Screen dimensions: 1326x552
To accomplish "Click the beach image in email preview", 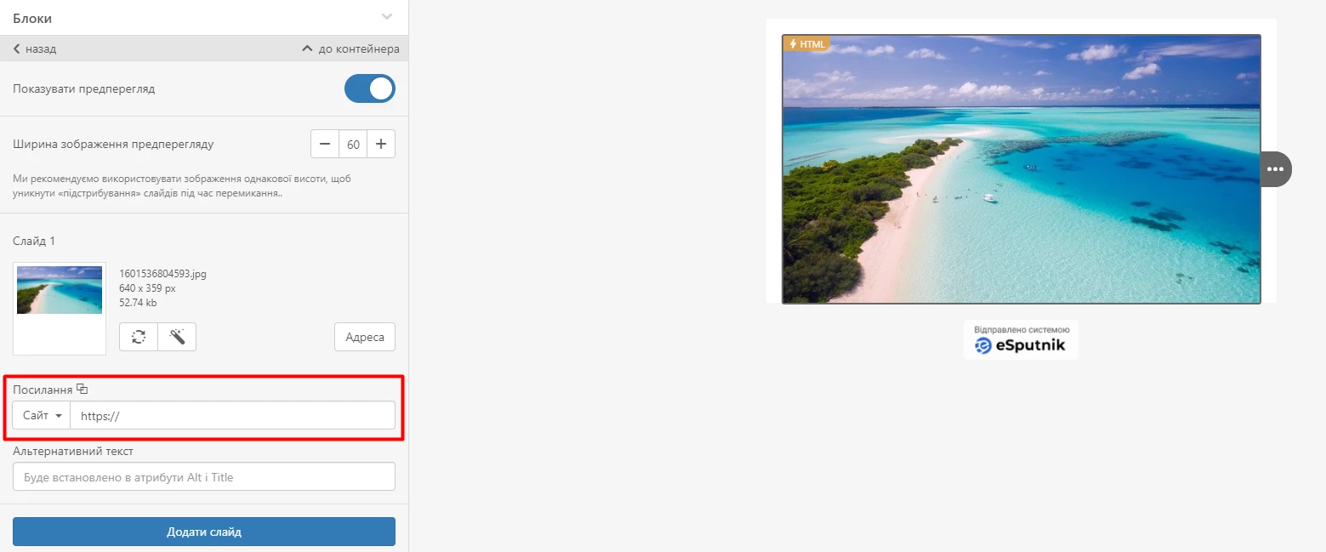I will (x=1021, y=169).
